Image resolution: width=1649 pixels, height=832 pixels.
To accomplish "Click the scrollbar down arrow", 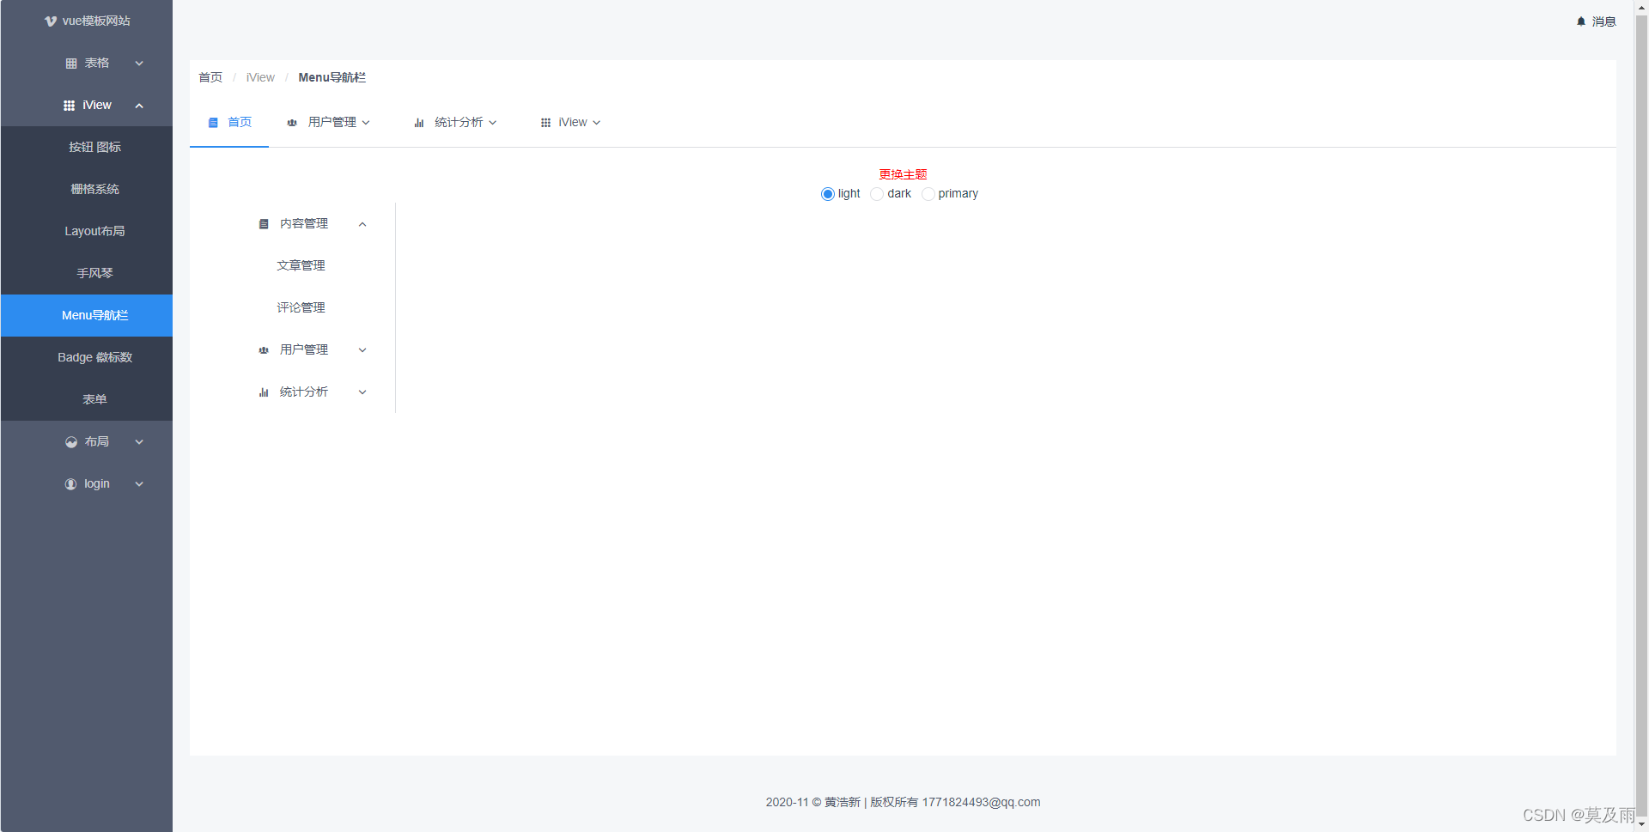I will [1641, 824].
